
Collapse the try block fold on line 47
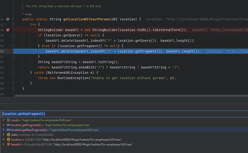click(x=13, y=25)
